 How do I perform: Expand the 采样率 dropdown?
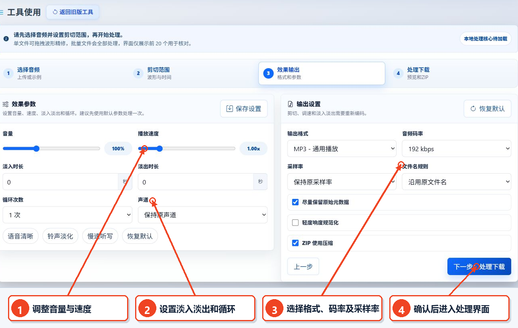click(342, 182)
